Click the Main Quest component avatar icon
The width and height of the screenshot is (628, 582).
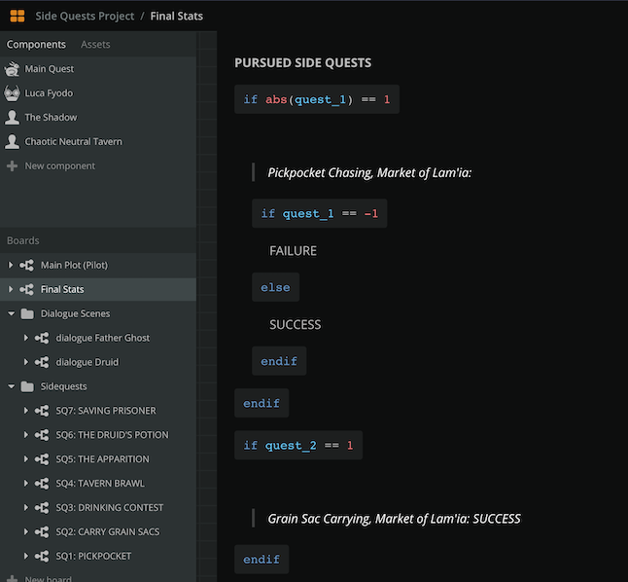pyautogui.click(x=12, y=69)
